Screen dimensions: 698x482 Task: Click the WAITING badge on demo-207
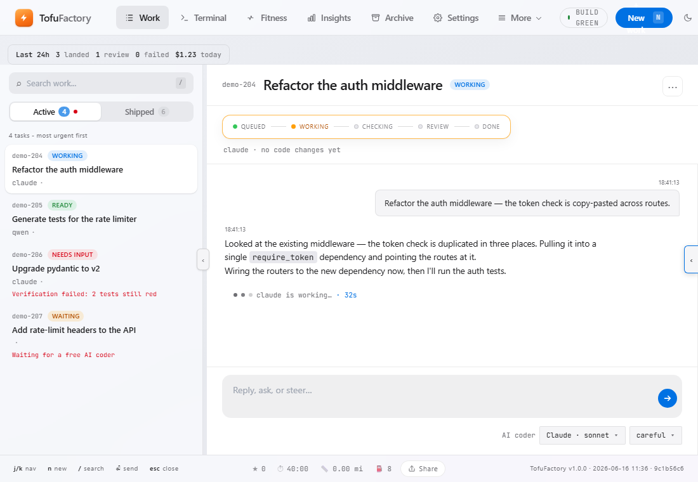pyautogui.click(x=65, y=316)
